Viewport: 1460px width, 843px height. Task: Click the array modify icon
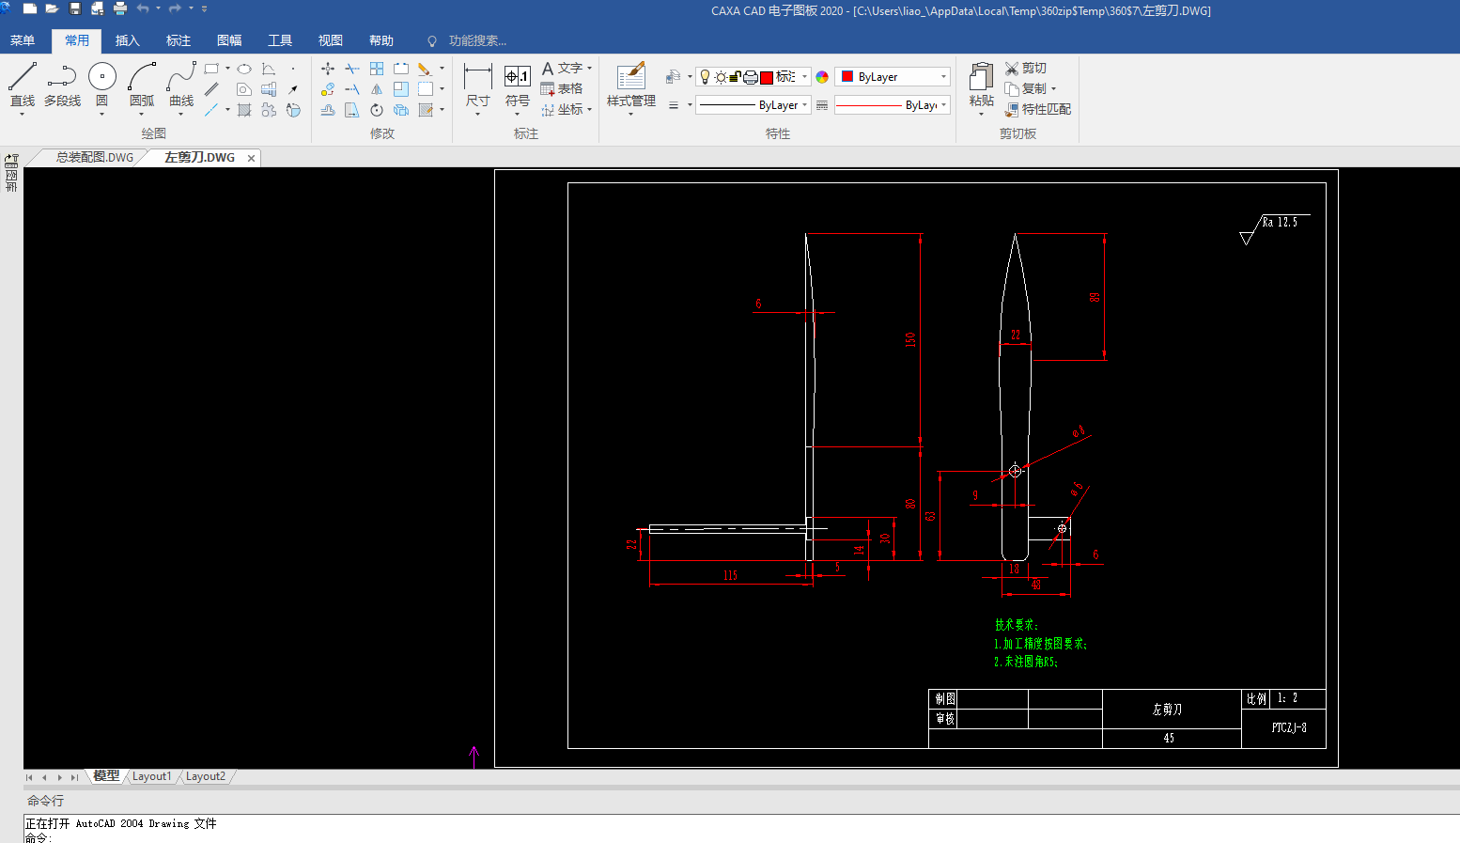(x=377, y=69)
